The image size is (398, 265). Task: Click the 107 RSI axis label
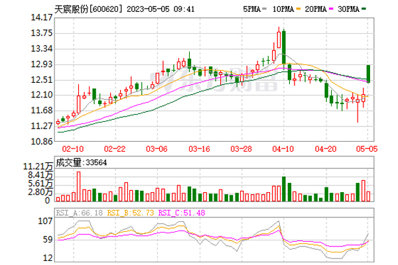(45, 221)
